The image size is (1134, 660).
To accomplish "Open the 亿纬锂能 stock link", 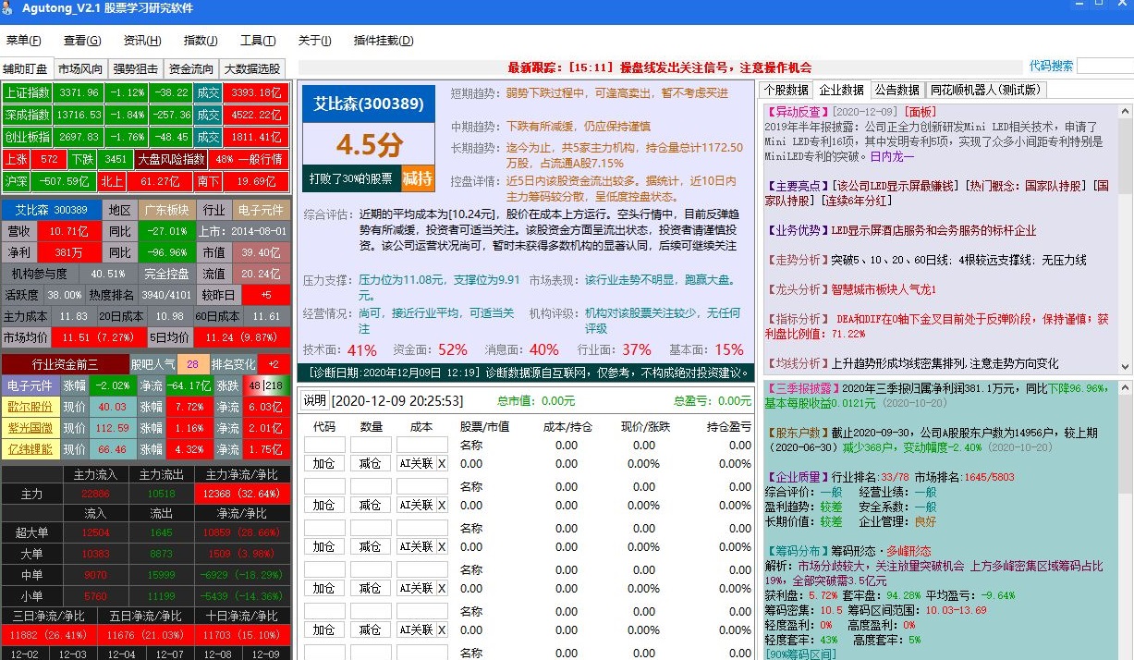I will pos(30,449).
